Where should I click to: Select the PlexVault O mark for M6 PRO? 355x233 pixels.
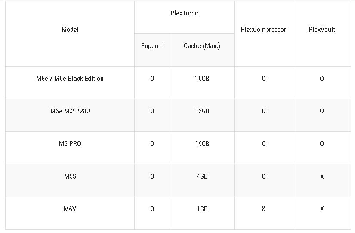(x=322, y=144)
